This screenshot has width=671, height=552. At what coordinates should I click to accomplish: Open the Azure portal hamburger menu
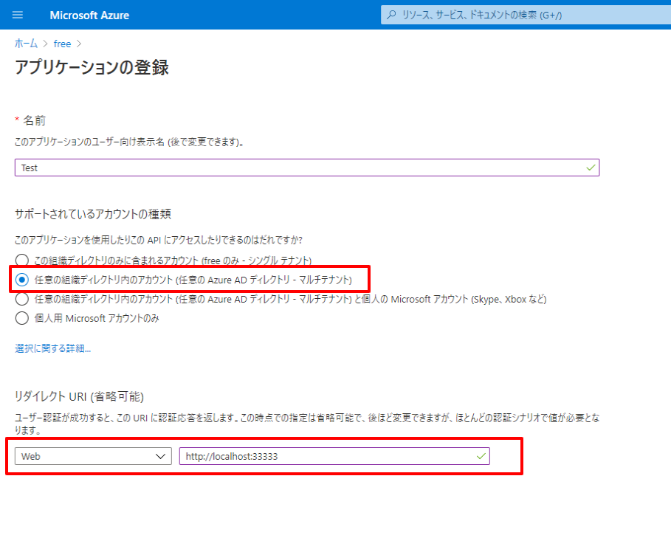18,15
